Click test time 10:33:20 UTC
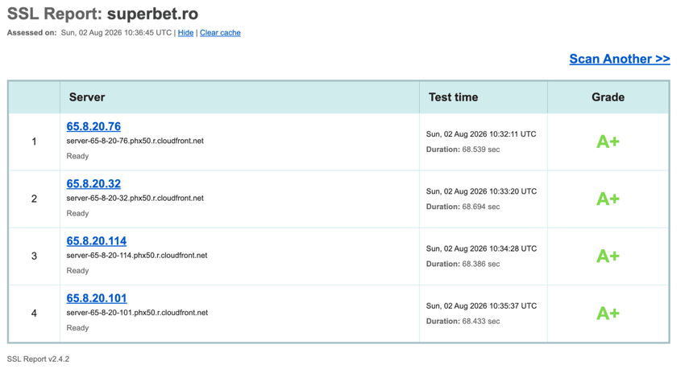Viewport: 685px width, 369px height. 481,191
